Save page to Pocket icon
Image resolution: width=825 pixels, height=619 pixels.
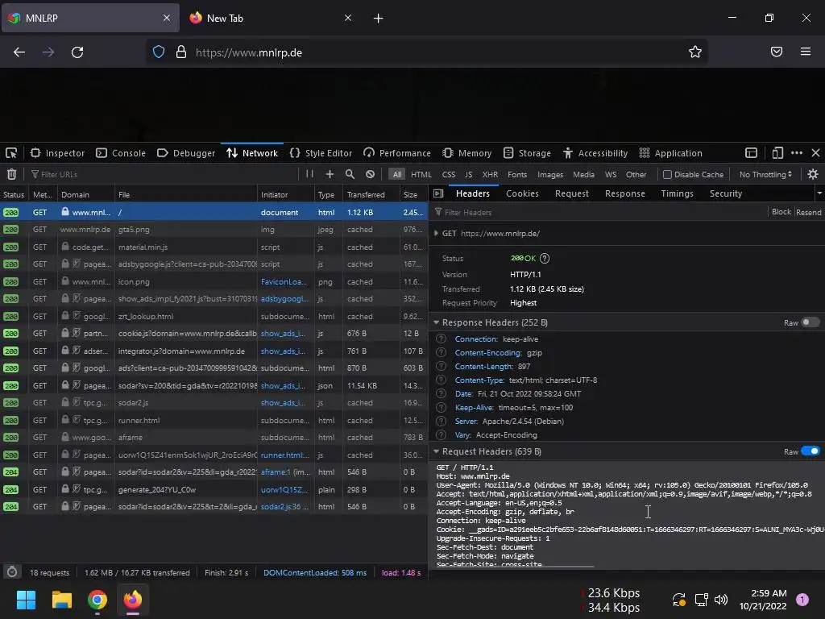(777, 52)
